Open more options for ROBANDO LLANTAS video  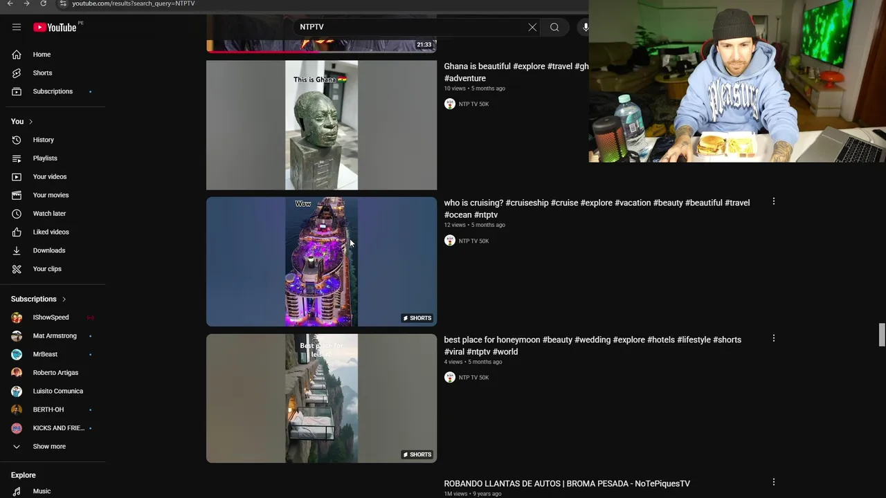pos(774,482)
